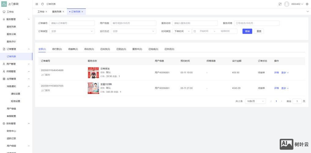This screenshot has width=311, height=153.
Task: Focus the 订单编号 input field
Action: [x=72, y=23]
